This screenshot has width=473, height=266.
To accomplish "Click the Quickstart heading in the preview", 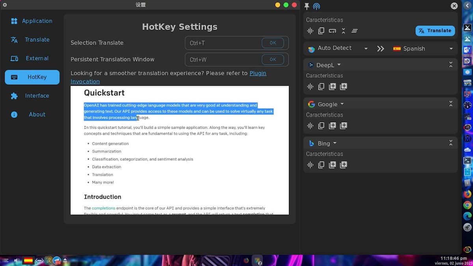I will click(x=104, y=93).
